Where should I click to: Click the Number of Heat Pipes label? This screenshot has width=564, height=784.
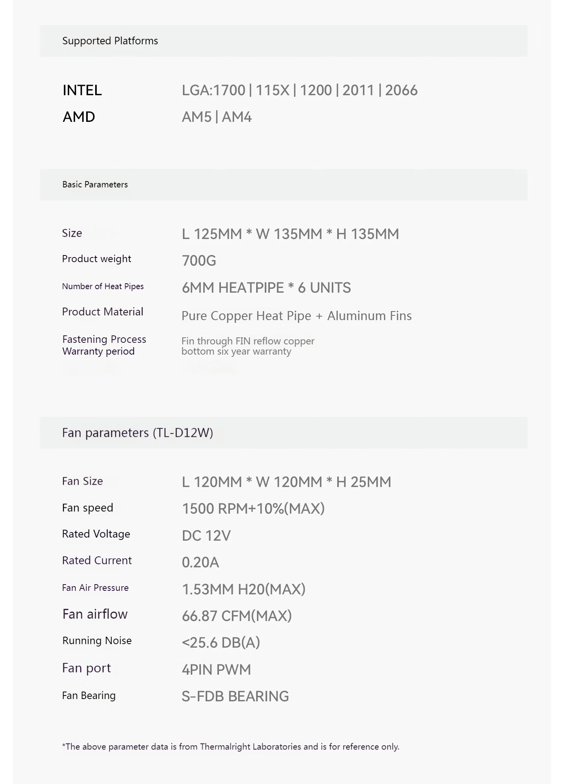coord(103,286)
